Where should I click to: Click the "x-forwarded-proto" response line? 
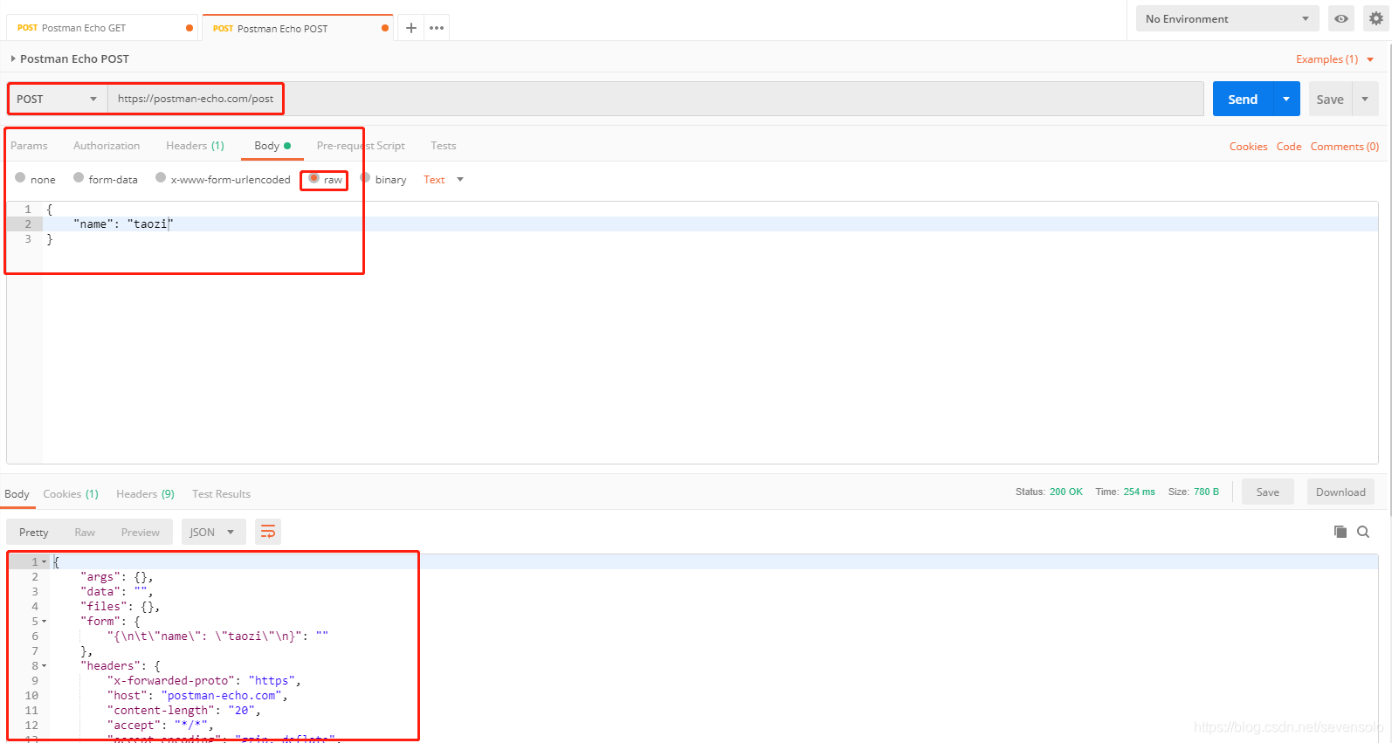pos(203,681)
